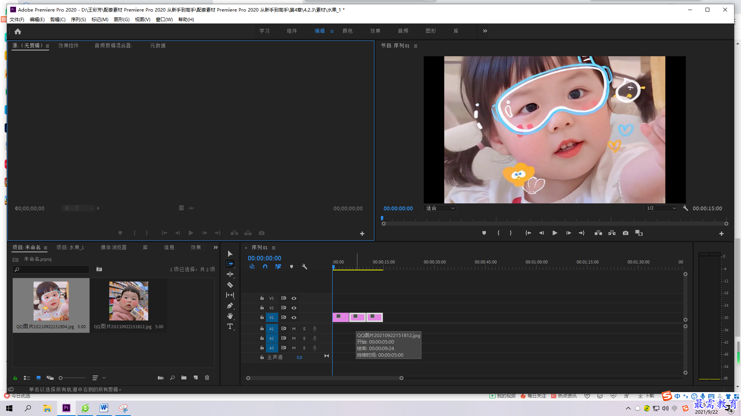Image resolution: width=741 pixels, height=416 pixels.
Task: Add marker in timeline header
Action: pos(291,267)
